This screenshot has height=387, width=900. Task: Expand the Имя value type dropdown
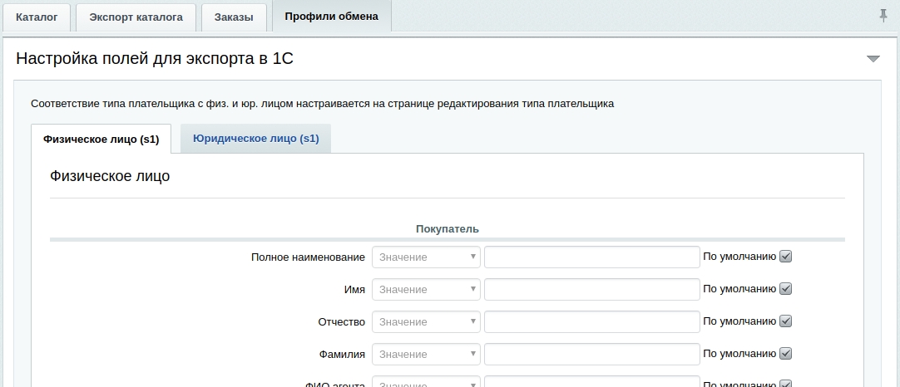click(x=426, y=290)
